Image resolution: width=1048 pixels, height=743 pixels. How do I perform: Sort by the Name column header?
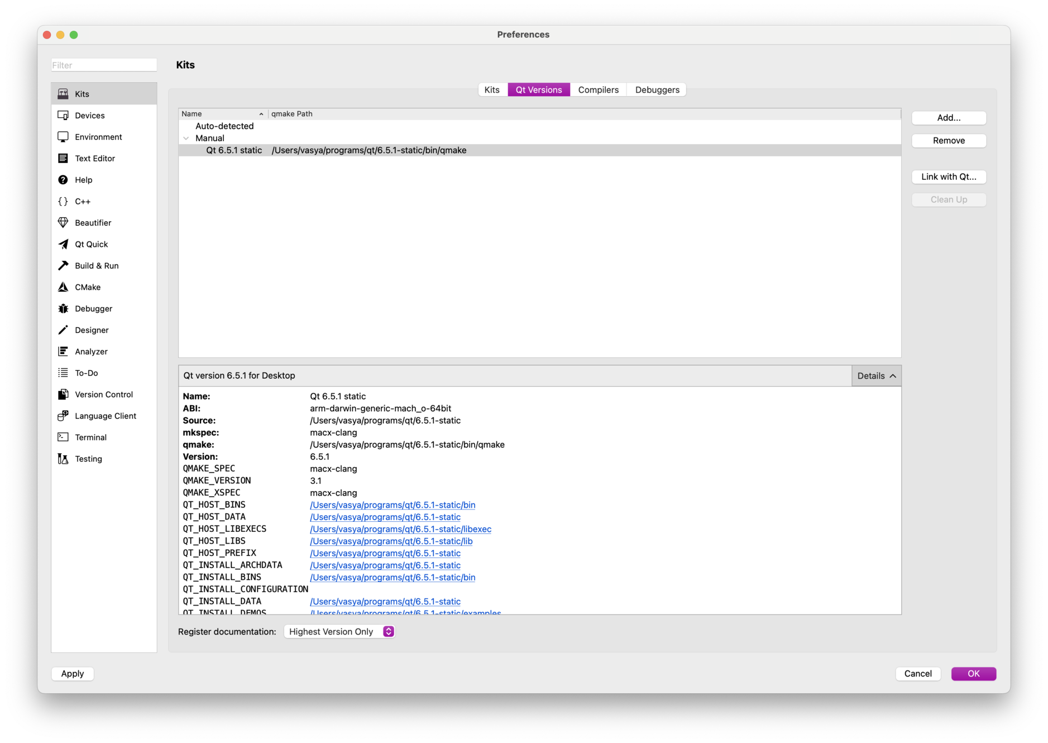coord(223,113)
